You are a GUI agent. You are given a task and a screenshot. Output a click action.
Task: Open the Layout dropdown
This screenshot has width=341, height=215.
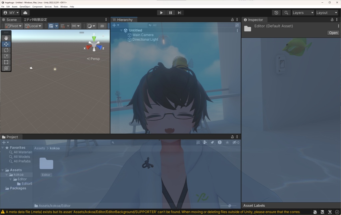click(x=327, y=12)
